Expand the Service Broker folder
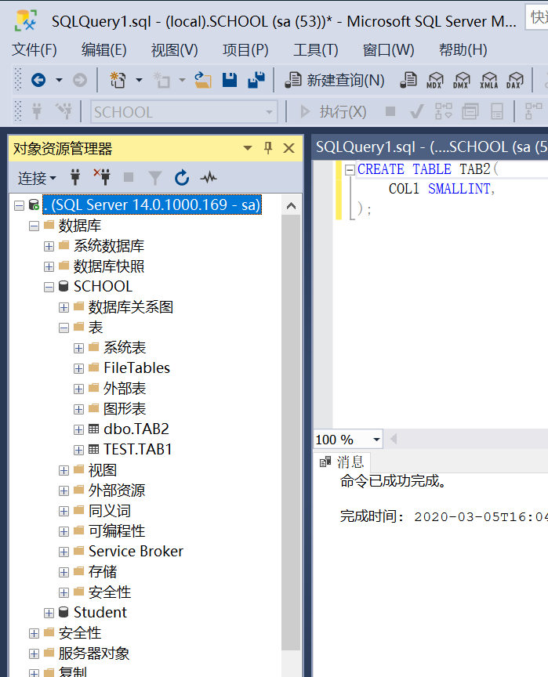 coord(64,552)
